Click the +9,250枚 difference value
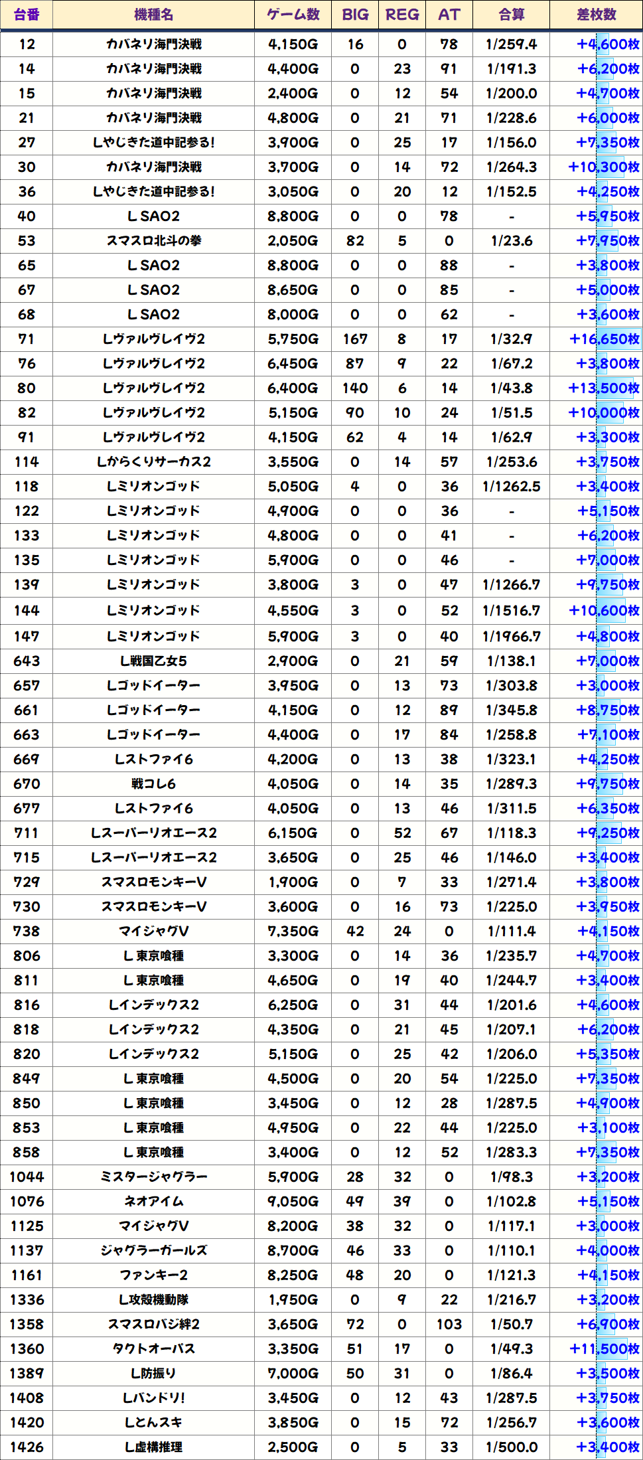 coord(608,833)
